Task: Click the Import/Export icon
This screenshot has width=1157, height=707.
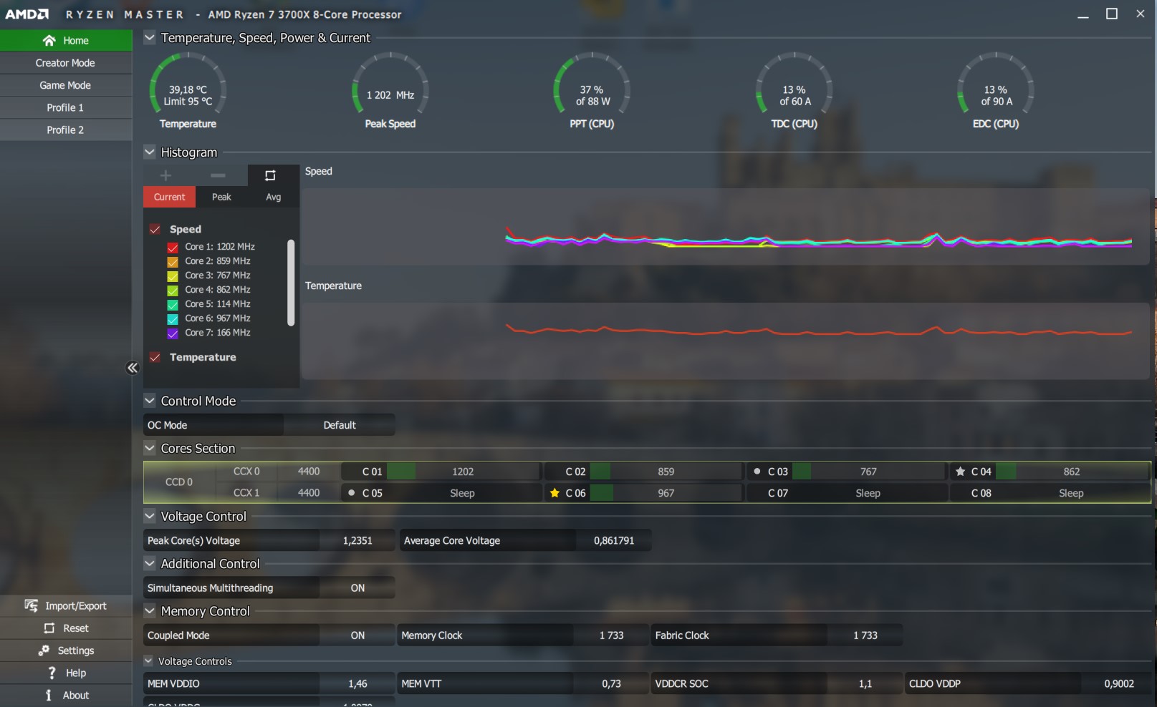Action: pos(31,605)
